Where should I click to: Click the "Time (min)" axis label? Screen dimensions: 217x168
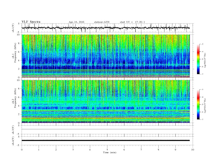tap(110, 152)
